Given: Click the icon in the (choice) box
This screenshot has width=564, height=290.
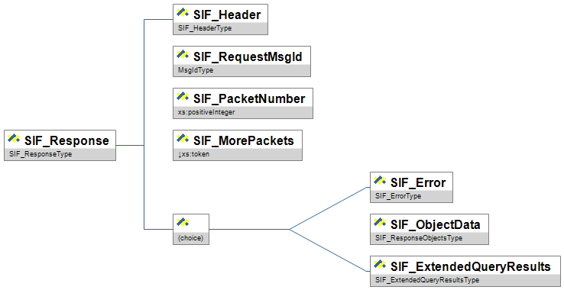Looking at the screenshot, I should [x=183, y=224].
